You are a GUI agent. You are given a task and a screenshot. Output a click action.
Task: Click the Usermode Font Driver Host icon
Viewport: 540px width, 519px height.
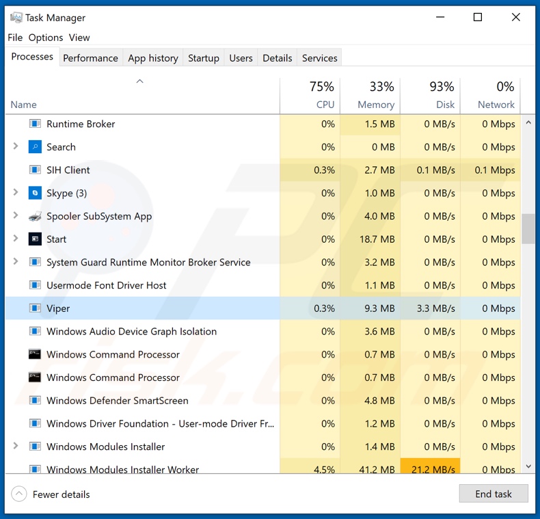coord(35,285)
